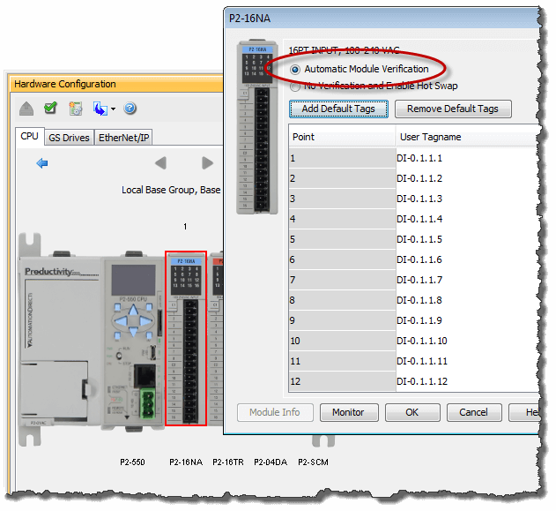Click Cancel in P2-16NA dialog
The image size is (556, 511).
pyautogui.click(x=474, y=413)
